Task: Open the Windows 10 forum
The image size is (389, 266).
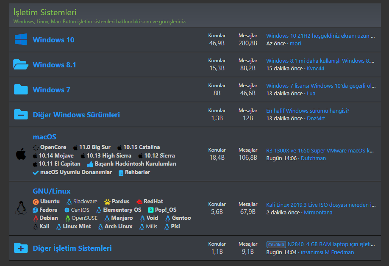Action: pos(53,40)
